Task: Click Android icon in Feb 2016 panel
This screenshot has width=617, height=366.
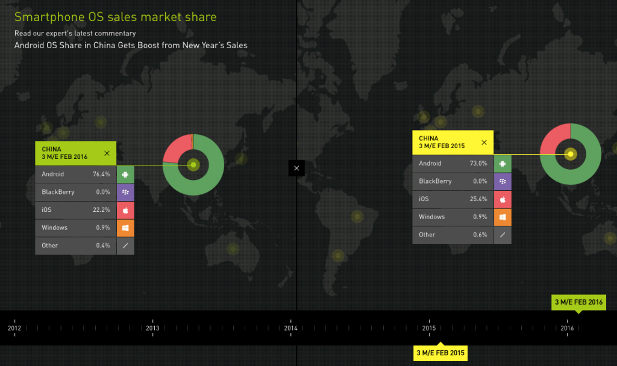Action: (125, 175)
